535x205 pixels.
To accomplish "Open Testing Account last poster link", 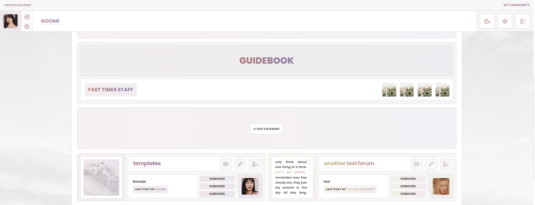I will 360,189.
